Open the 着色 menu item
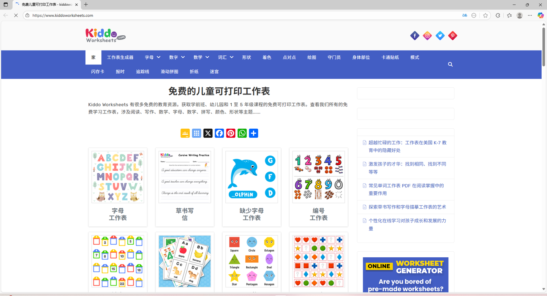Screen dimensions: 547x296 pyautogui.click(x=267, y=57)
